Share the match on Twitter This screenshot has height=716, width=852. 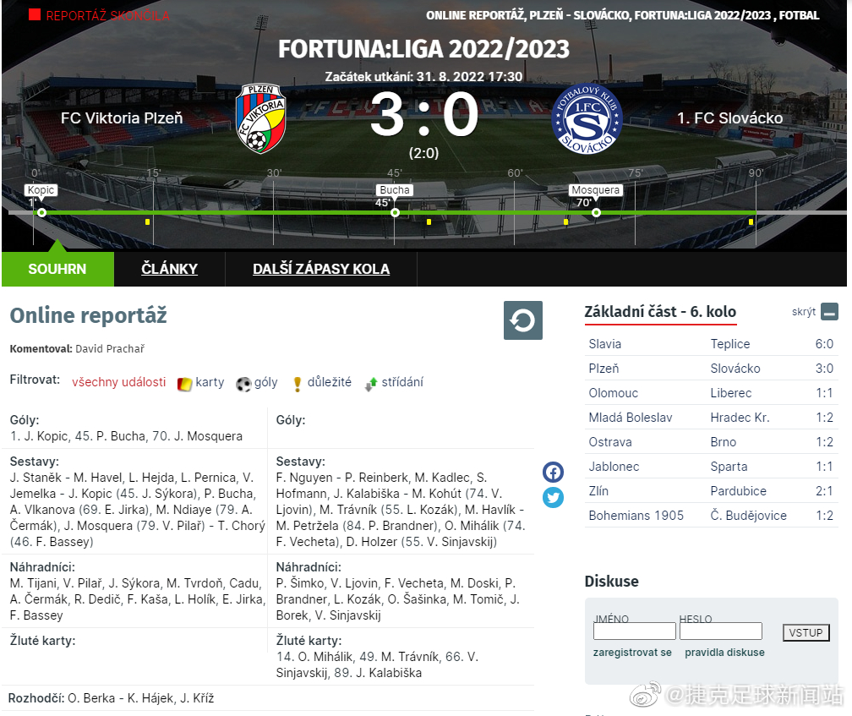click(553, 497)
